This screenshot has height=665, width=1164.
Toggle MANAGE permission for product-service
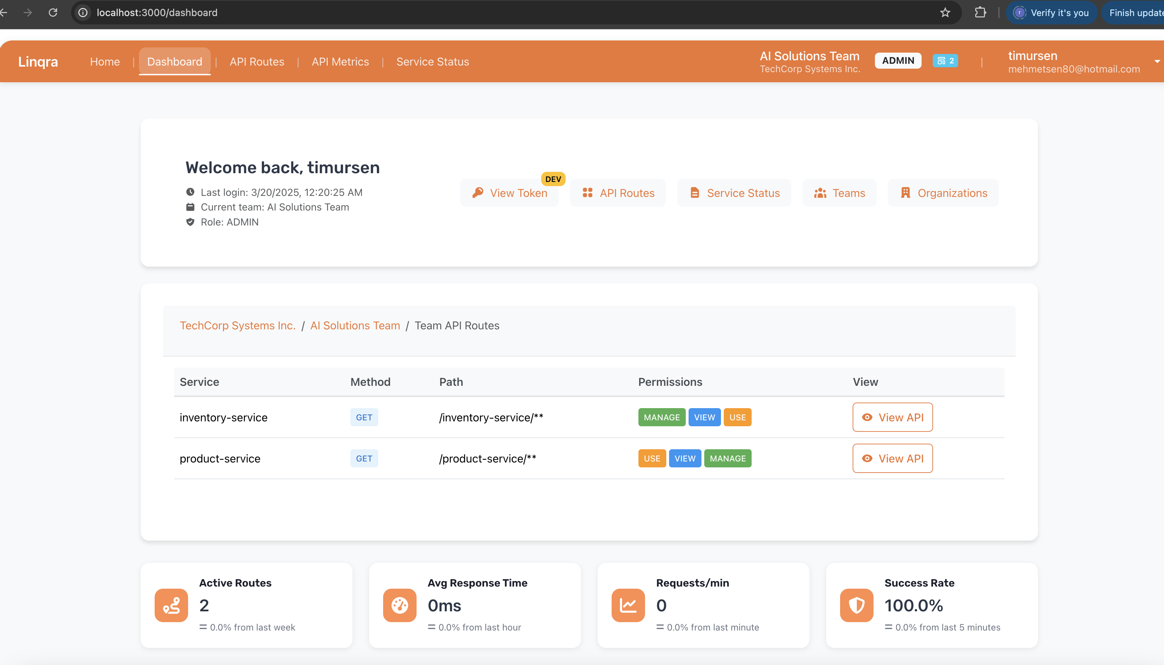point(727,458)
